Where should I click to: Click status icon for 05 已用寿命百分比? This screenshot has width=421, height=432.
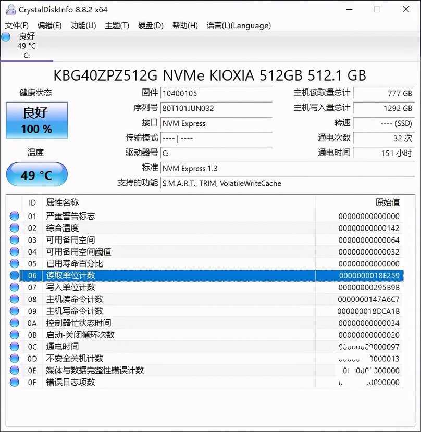point(15,263)
